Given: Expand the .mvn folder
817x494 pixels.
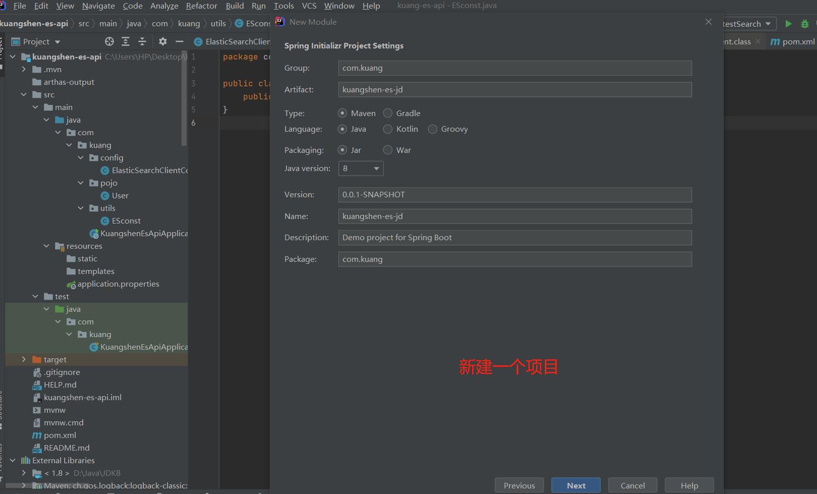Looking at the screenshot, I should (x=24, y=69).
